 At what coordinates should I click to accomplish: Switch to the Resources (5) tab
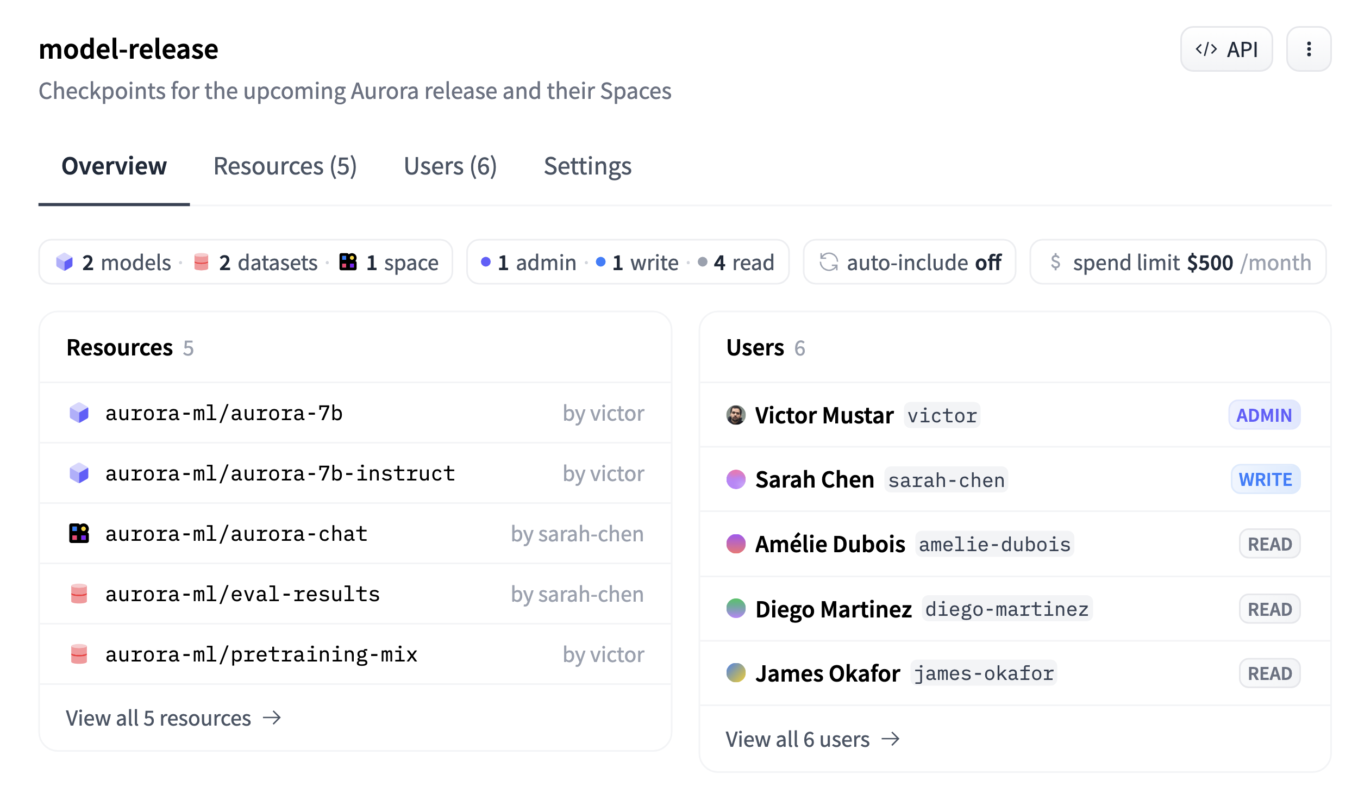[x=285, y=166]
